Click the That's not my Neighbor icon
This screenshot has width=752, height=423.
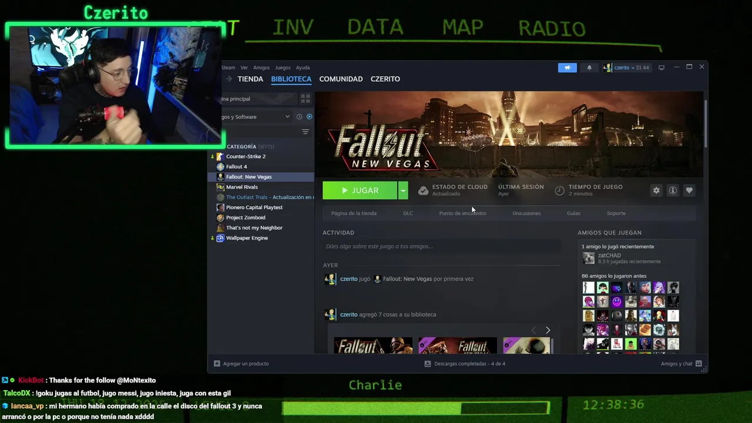click(220, 228)
